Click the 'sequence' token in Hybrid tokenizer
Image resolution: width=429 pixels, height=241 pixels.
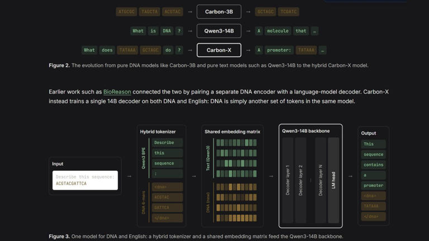[167, 163]
